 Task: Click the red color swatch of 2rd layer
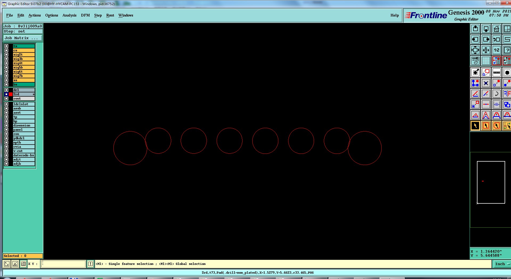(11, 94)
